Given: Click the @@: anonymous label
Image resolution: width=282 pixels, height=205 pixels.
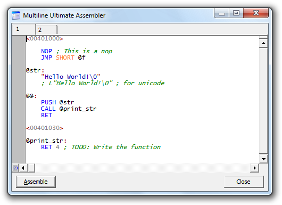Looking at the screenshot, I should (x=31, y=96).
